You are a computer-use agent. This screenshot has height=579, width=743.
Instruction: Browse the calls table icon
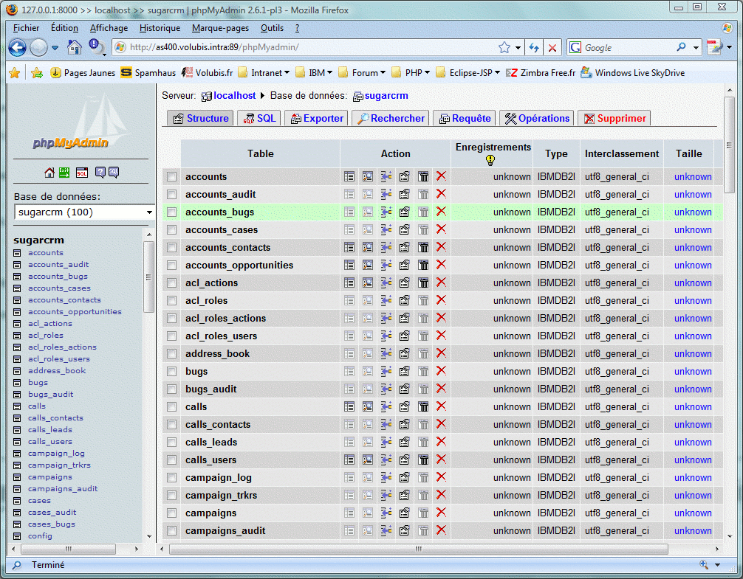pyautogui.click(x=349, y=407)
